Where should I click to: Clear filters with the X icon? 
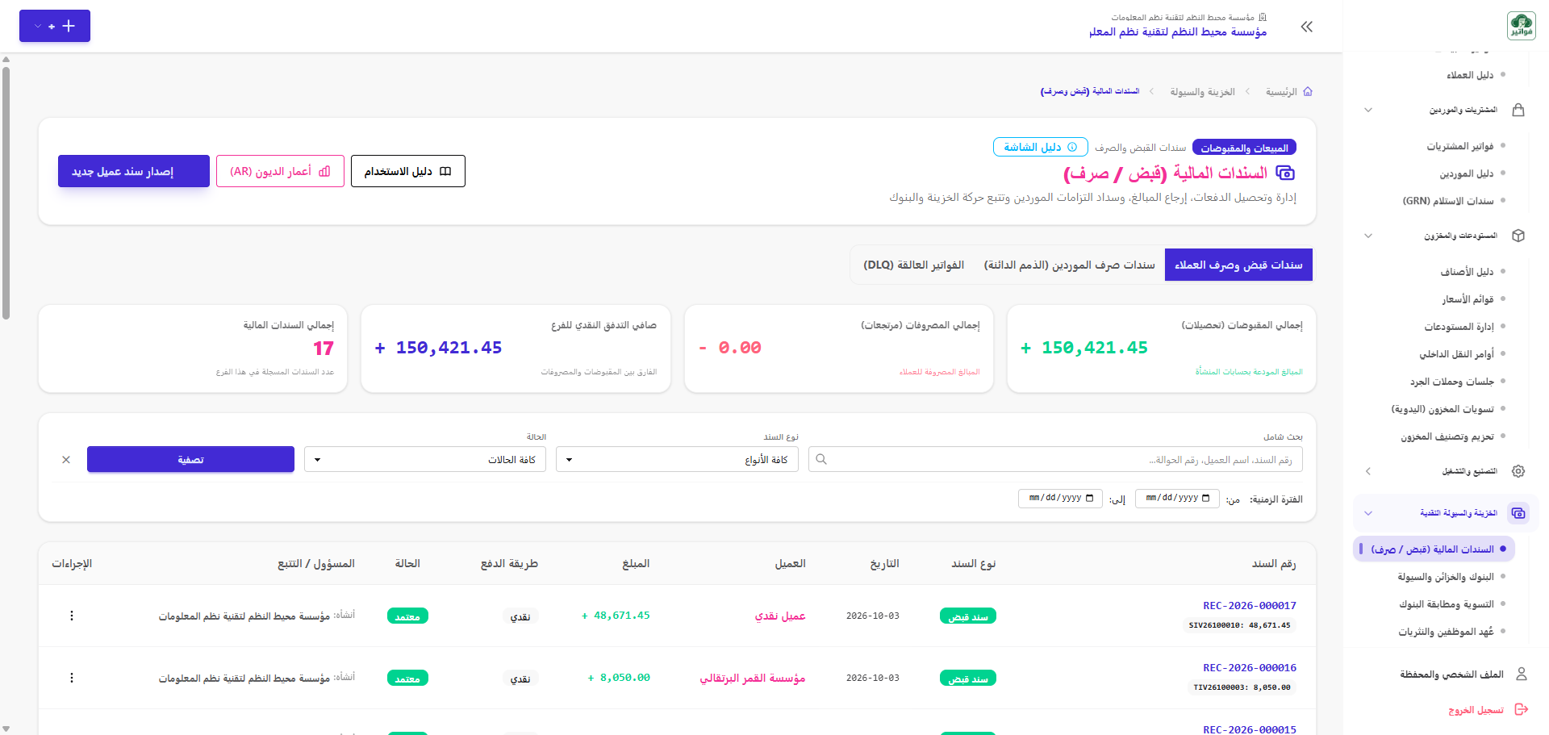coord(66,459)
